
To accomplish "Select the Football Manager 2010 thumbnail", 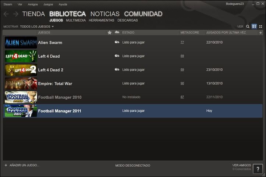I will (21, 97).
